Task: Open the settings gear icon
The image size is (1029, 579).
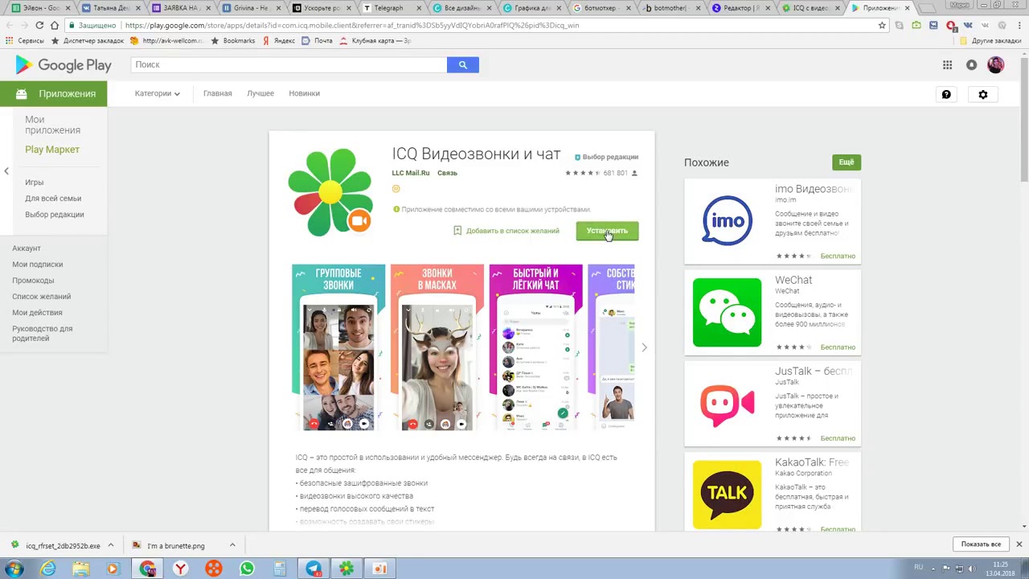Action: (x=983, y=94)
